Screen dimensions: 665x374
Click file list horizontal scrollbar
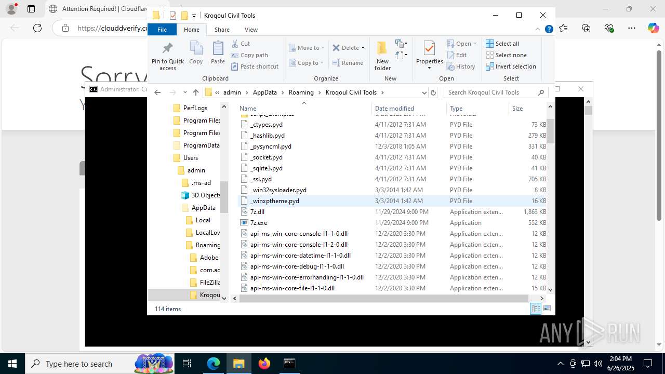click(384, 298)
